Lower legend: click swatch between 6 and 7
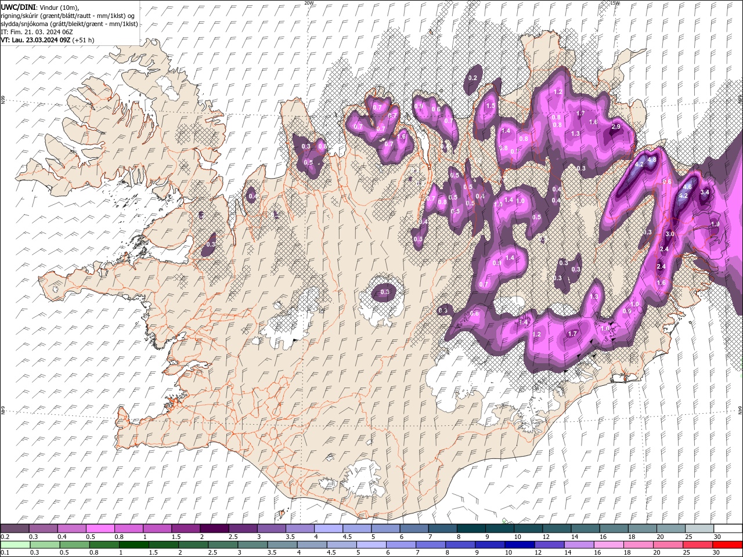Viewport: 743px width, 557px height. click(x=401, y=545)
